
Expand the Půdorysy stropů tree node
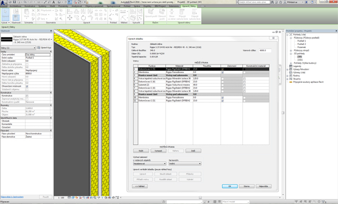(x=291, y=50)
